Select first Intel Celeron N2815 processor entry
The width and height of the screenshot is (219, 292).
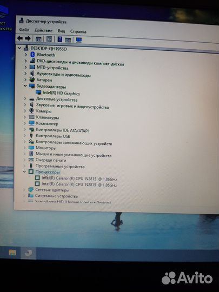click(79, 178)
